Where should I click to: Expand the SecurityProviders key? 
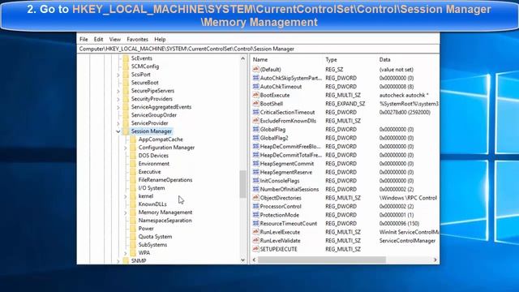coord(118,99)
